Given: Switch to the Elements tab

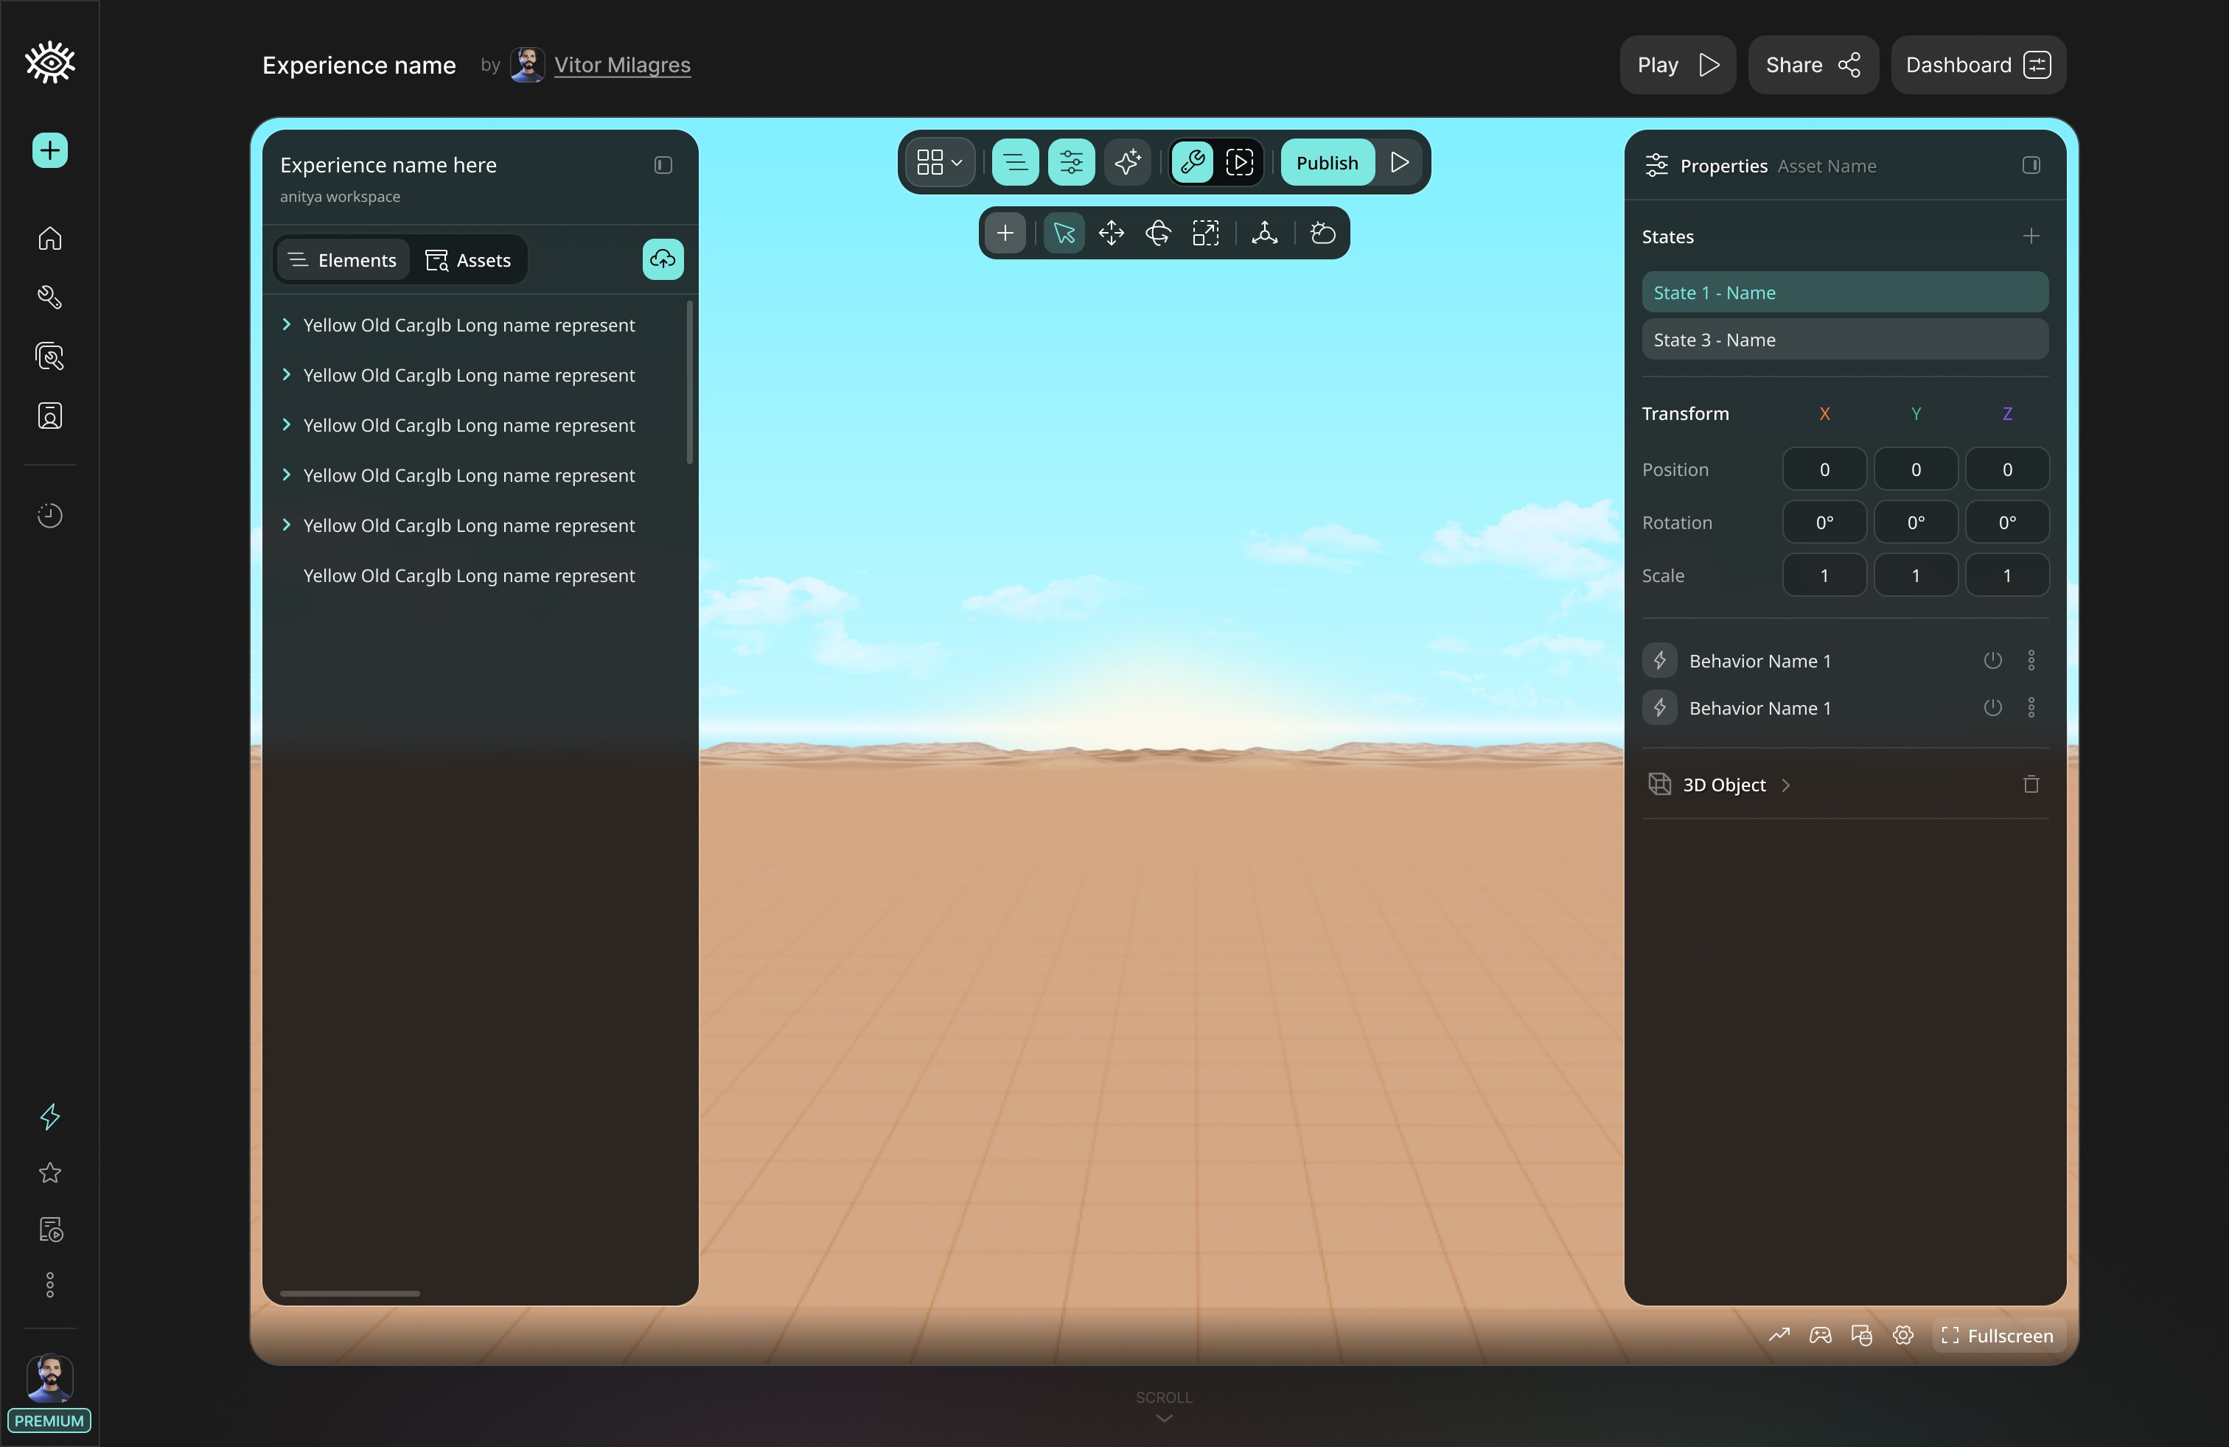Looking at the screenshot, I should tap(342, 260).
